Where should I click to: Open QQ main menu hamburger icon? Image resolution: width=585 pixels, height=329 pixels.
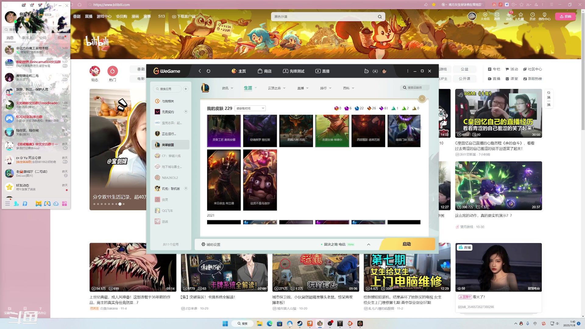(x=8, y=203)
